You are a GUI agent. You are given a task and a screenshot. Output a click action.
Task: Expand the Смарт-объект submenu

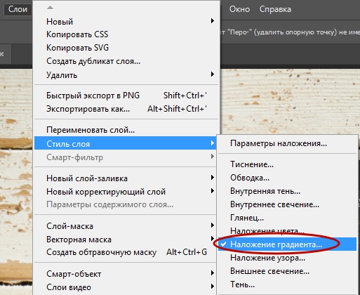tap(126, 274)
